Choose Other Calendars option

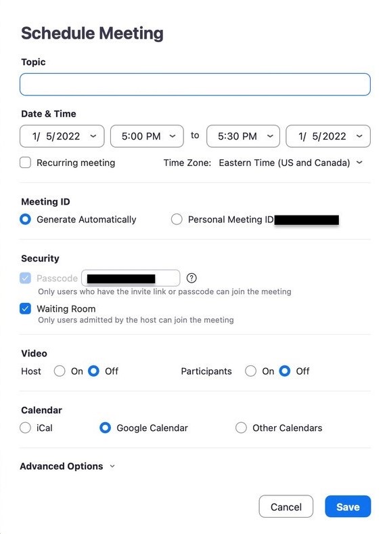tap(241, 428)
